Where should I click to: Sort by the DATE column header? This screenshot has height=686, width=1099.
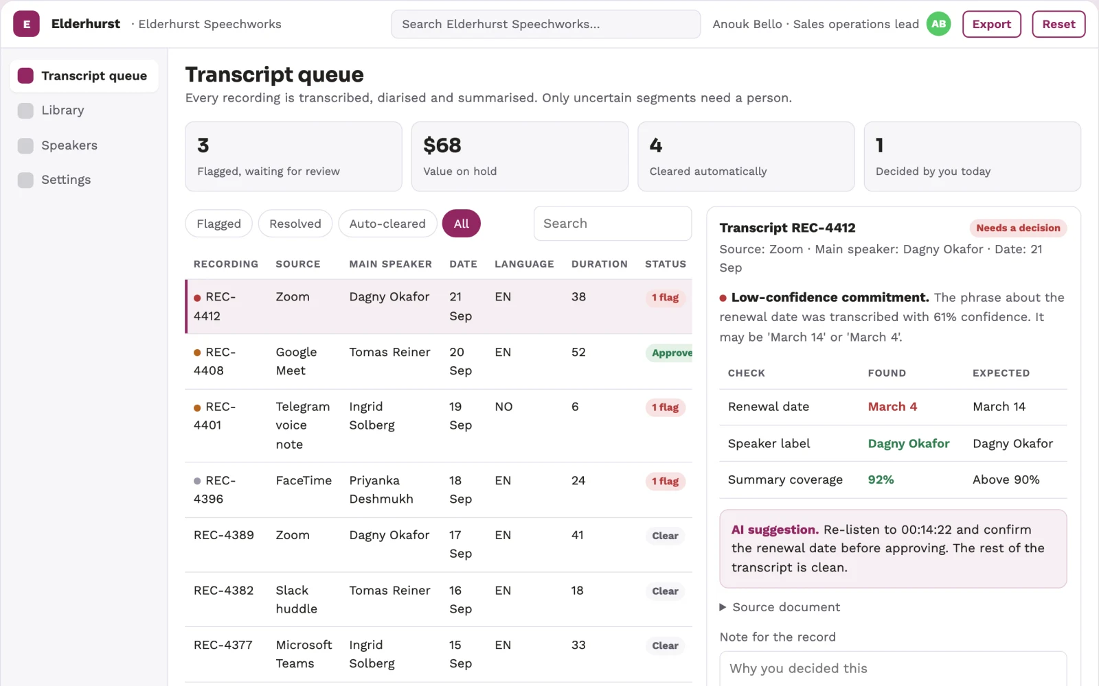(x=463, y=264)
